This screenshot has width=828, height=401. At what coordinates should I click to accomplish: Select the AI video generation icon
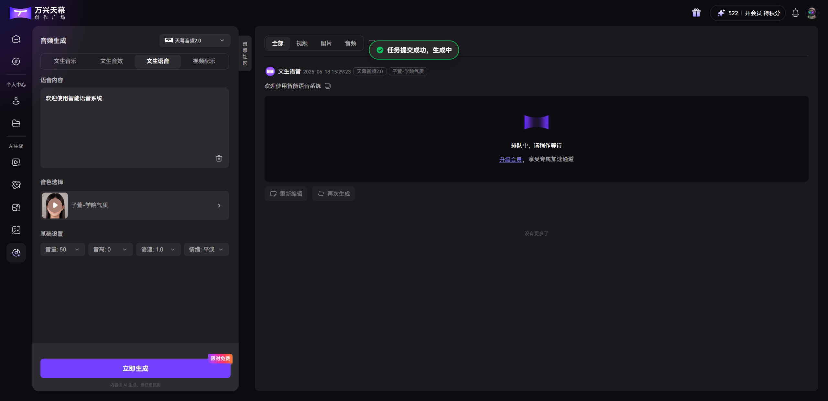click(x=16, y=162)
